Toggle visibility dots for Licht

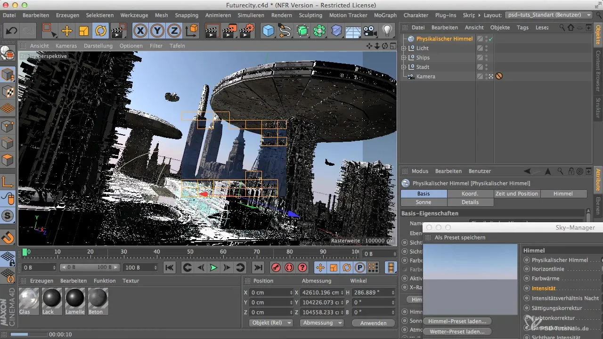tap(487, 48)
